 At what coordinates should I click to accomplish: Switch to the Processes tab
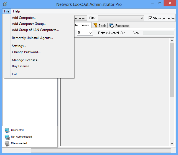(x=119, y=25)
